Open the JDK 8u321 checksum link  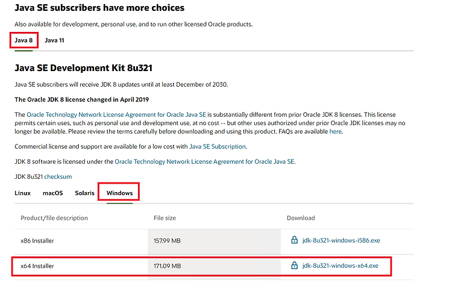(x=58, y=176)
